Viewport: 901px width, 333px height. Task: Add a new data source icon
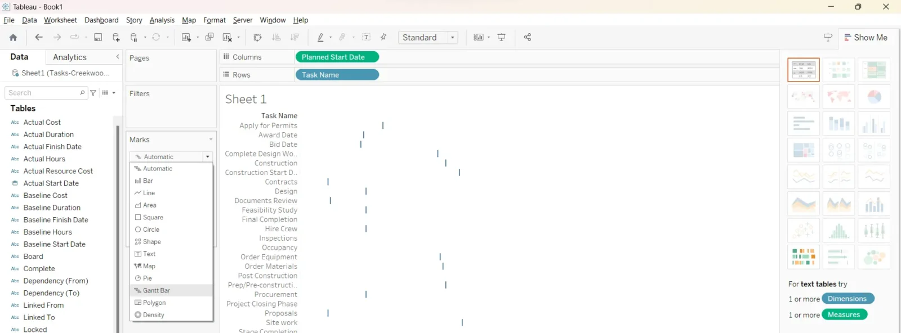coord(116,37)
